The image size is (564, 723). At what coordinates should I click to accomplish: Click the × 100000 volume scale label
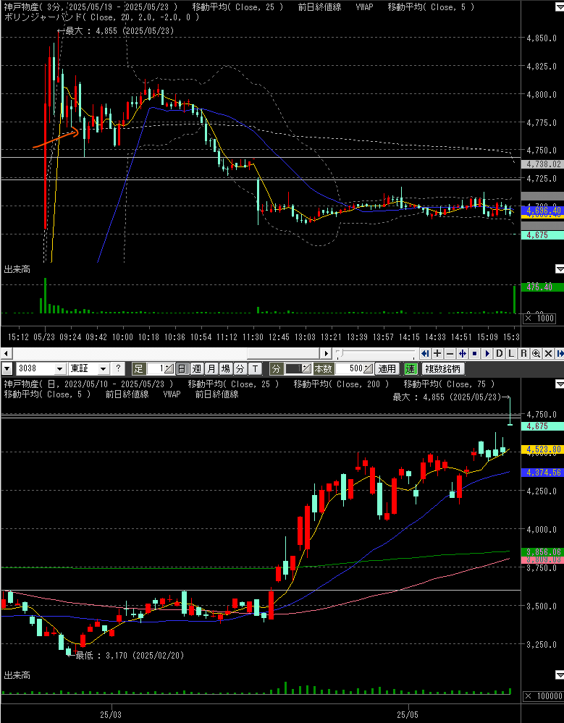[543, 696]
